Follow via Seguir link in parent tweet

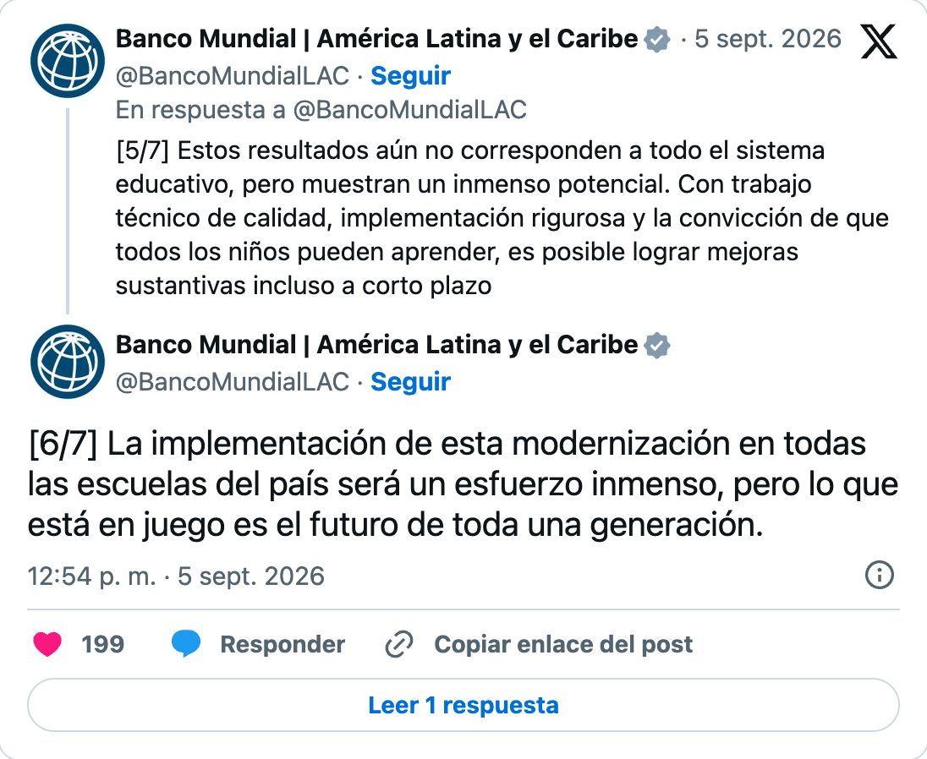410,75
